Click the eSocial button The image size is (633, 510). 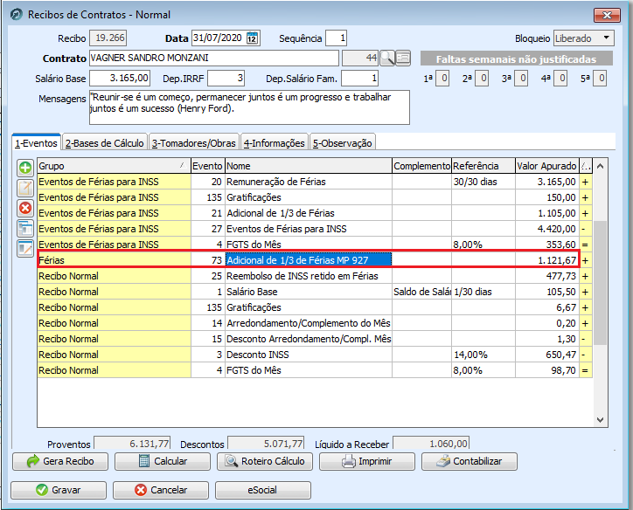click(x=263, y=490)
